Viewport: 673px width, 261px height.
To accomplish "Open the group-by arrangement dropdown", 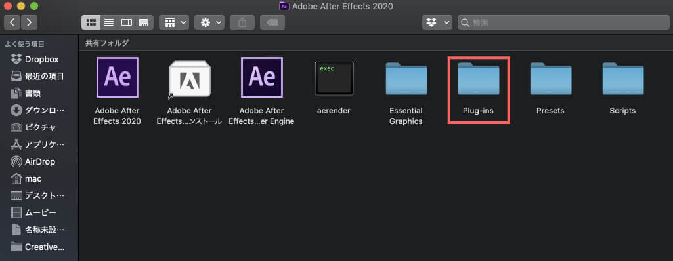I will [x=174, y=22].
